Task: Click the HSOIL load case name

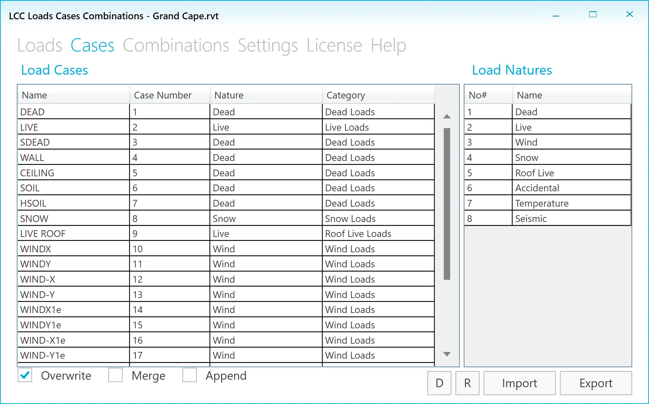Action: pyautogui.click(x=74, y=203)
